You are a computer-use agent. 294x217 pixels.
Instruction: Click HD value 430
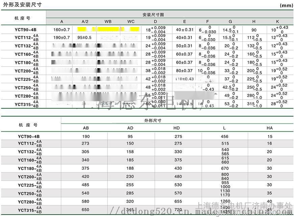point(178,168)
